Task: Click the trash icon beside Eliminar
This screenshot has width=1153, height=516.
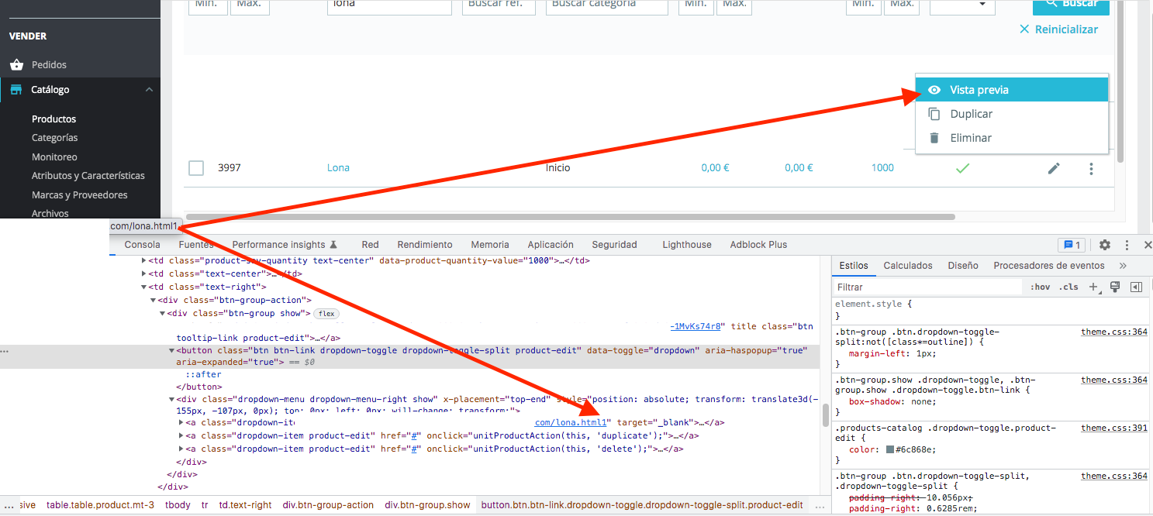Action: coord(934,138)
